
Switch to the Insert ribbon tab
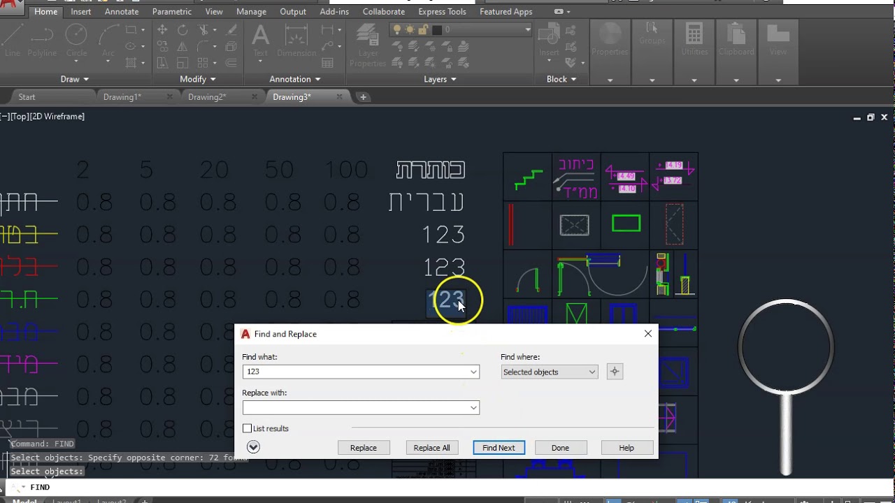81,11
